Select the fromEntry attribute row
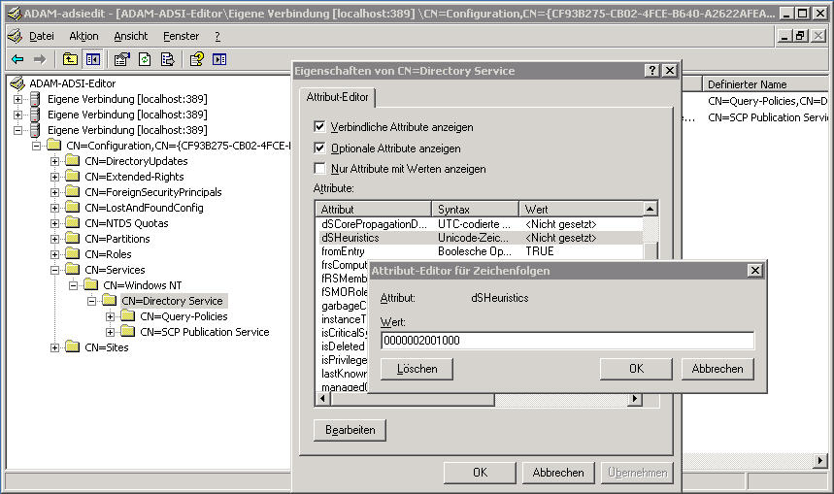Screen dimensions: 834x494 tap(479, 251)
